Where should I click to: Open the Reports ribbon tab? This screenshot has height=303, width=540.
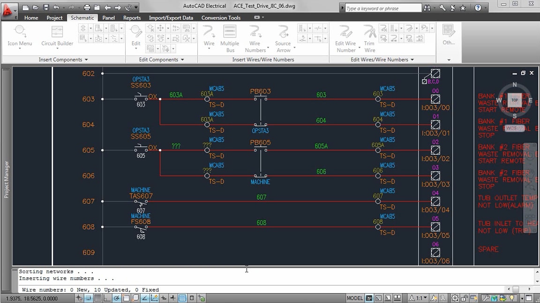132,18
